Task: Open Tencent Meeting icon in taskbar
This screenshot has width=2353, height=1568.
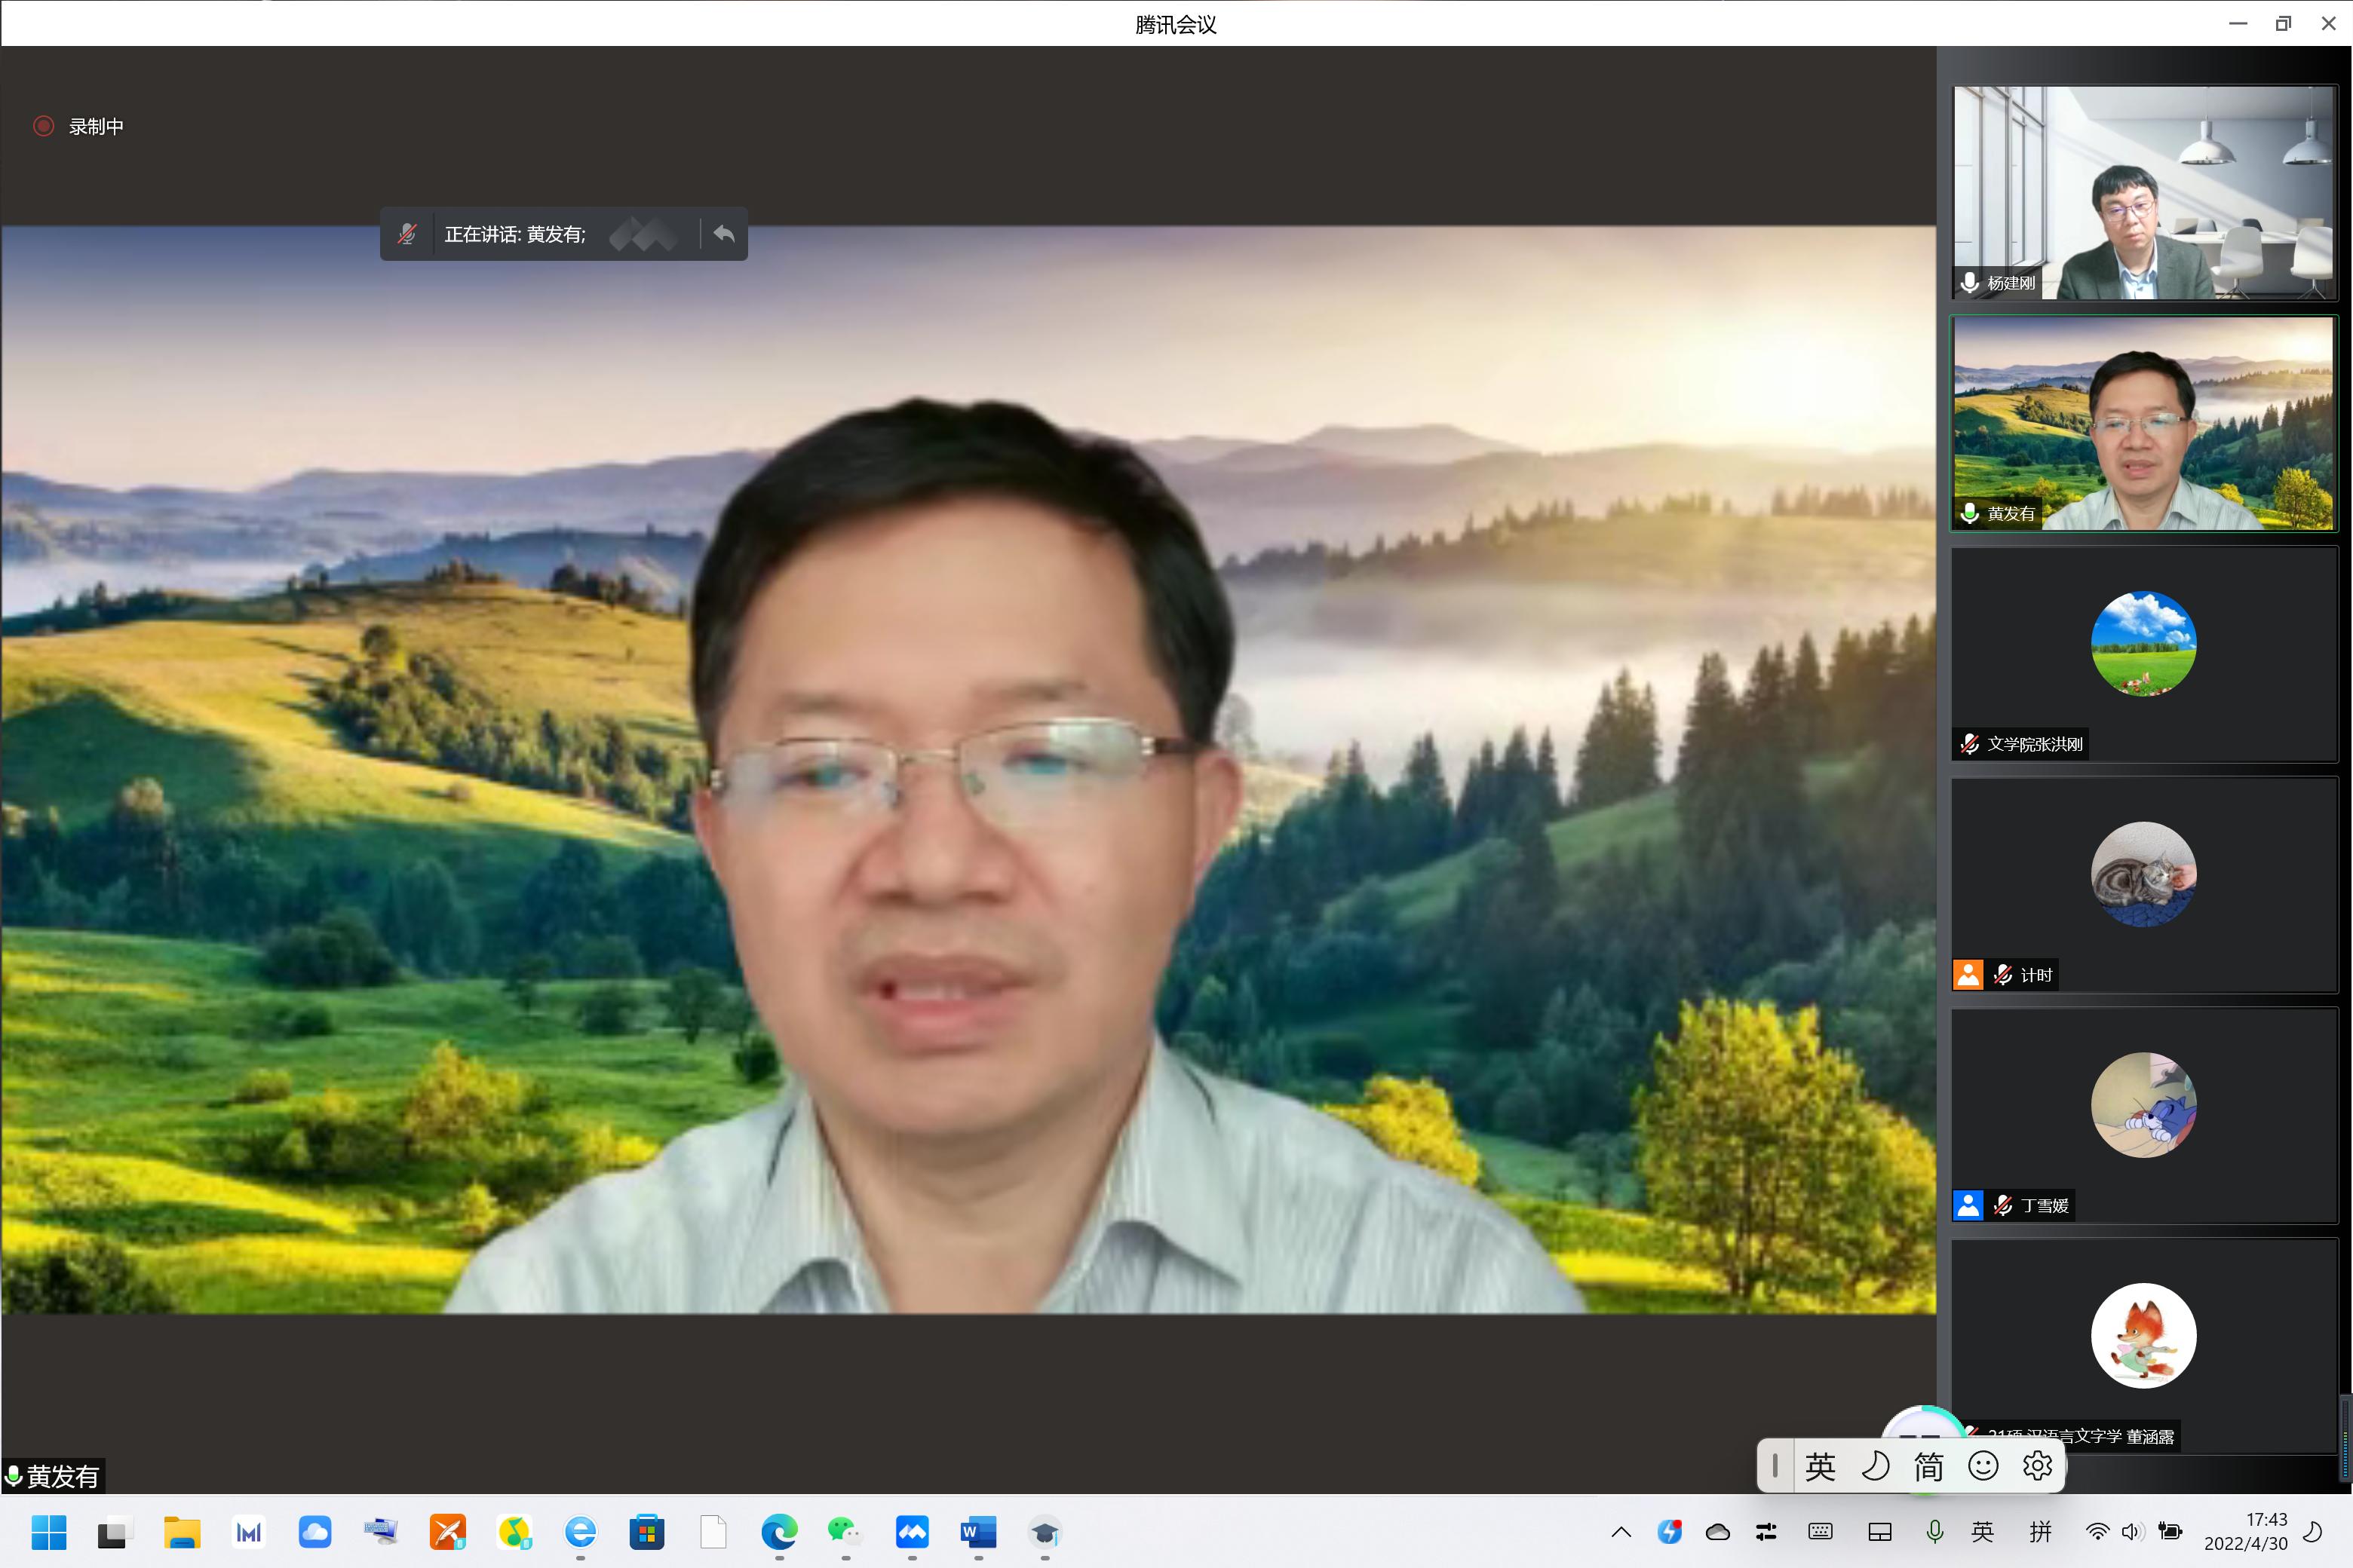Action: (x=911, y=1532)
